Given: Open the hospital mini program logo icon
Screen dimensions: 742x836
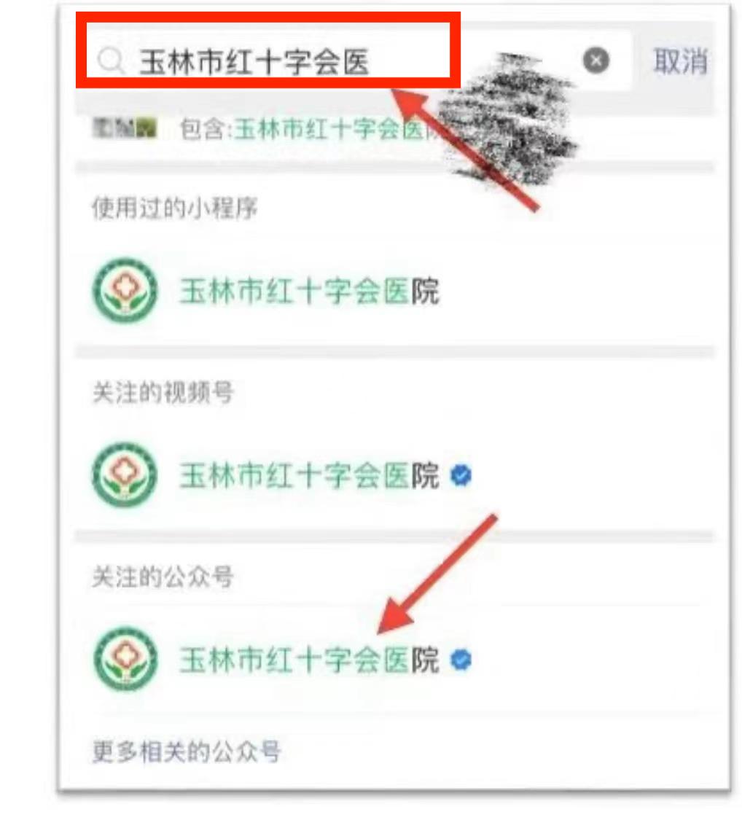Looking at the screenshot, I should [x=125, y=291].
